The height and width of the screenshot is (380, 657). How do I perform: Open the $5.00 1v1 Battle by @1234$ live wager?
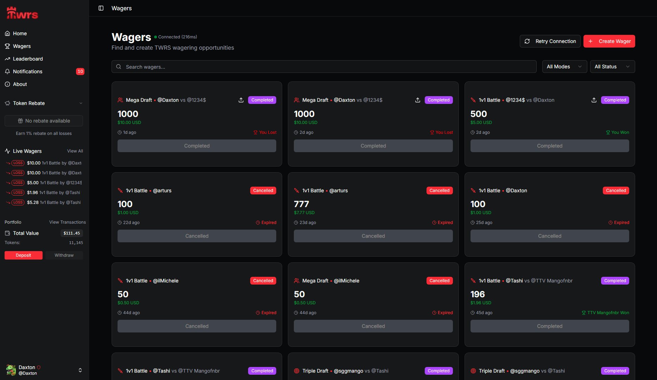(x=44, y=183)
